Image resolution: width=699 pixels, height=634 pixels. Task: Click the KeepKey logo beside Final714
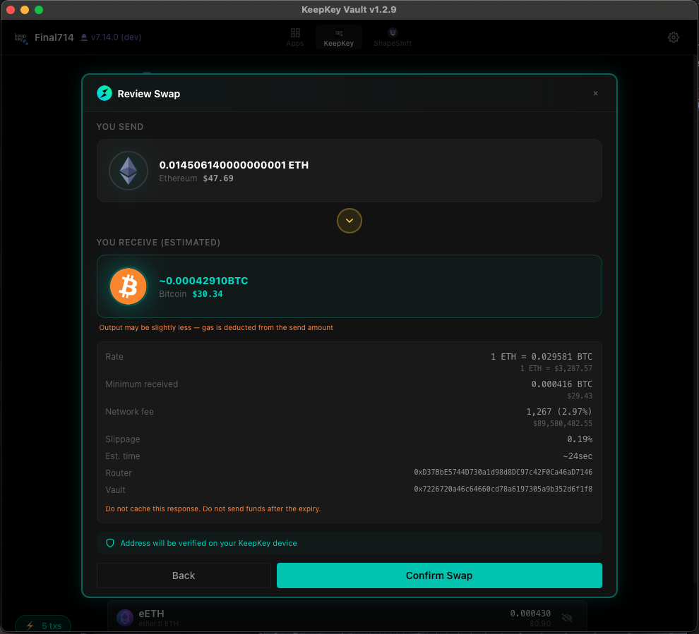coord(21,37)
